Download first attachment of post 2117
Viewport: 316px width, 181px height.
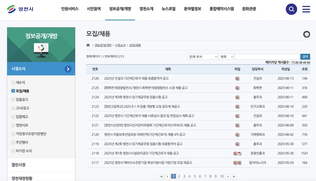click(x=235, y=163)
